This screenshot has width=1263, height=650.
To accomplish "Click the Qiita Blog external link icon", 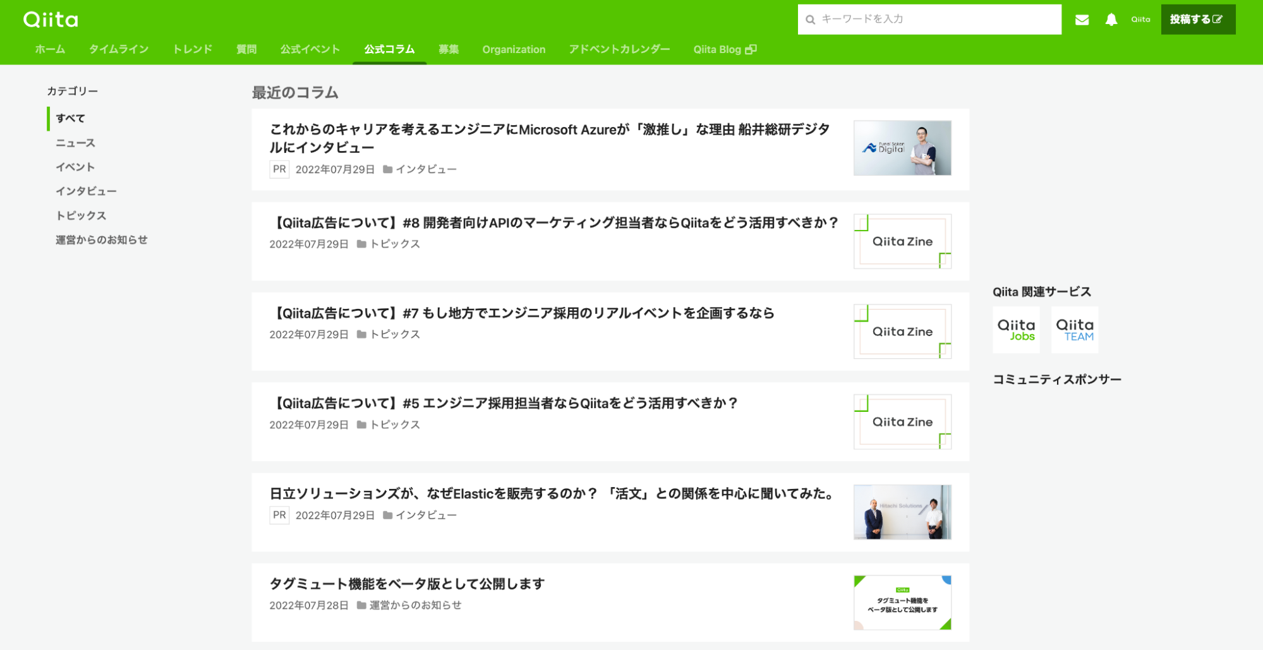I will click(751, 49).
